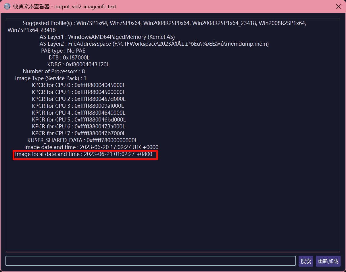Click the KUSER_SHARED_DATA line

pos(82,140)
